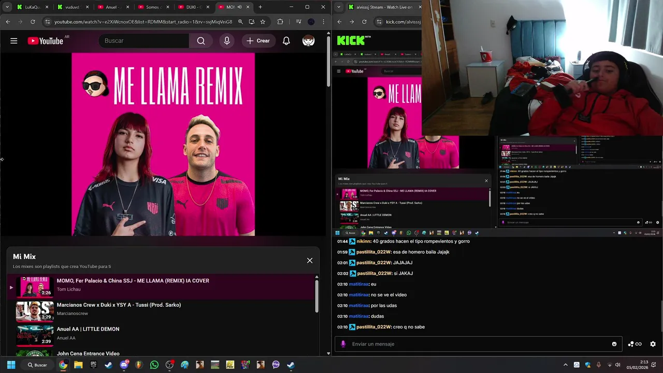Open a new tab in the YouTube window
The width and height of the screenshot is (663, 373).
pos(260,7)
